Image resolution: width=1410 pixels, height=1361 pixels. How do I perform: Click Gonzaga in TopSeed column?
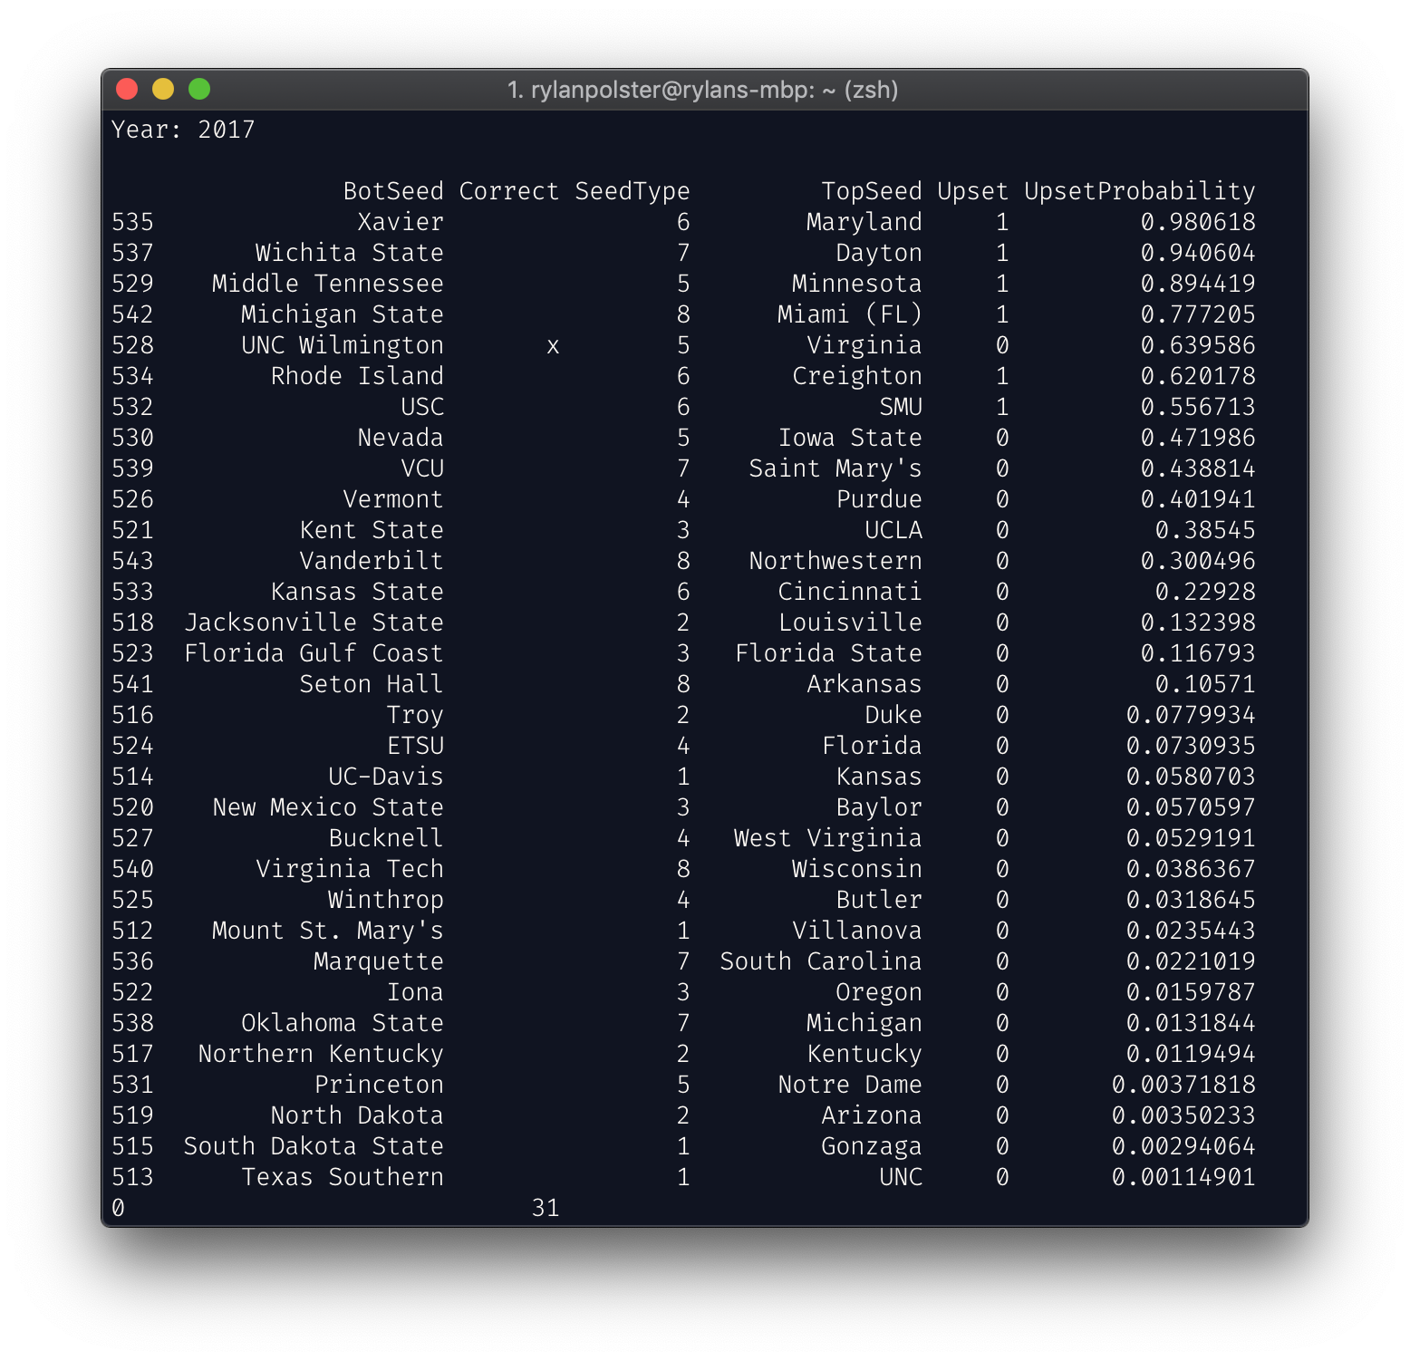point(872,1146)
